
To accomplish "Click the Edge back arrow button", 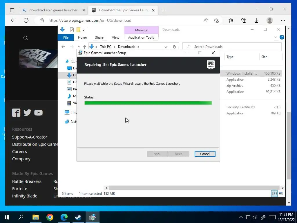I will (x=13, y=20).
